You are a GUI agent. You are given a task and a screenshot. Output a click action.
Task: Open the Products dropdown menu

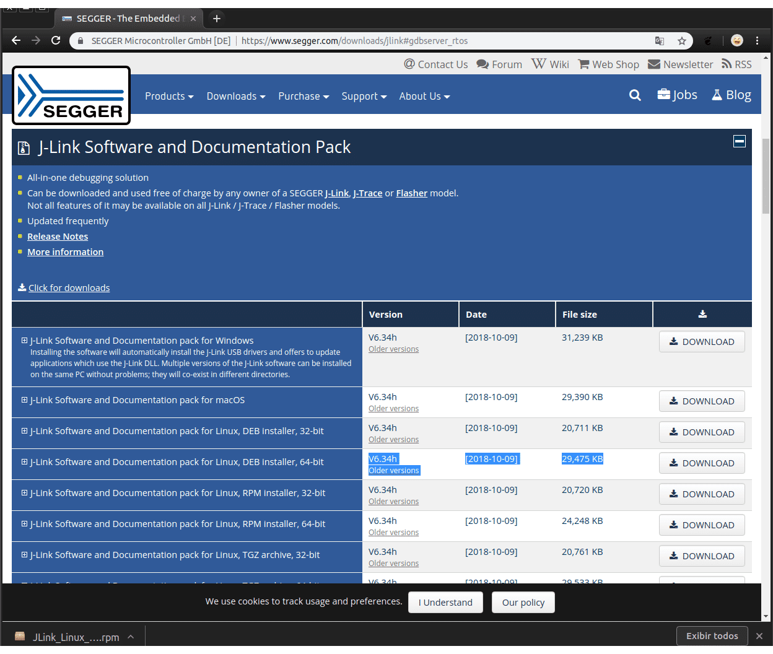click(x=169, y=96)
